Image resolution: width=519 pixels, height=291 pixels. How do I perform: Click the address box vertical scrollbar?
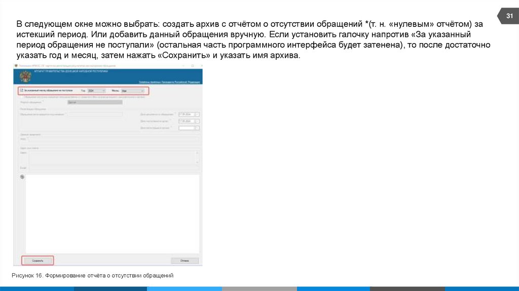click(198, 157)
